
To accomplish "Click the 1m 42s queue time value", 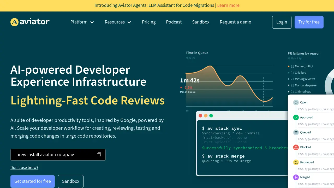I will pyautogui.click(x=190, y=80).
